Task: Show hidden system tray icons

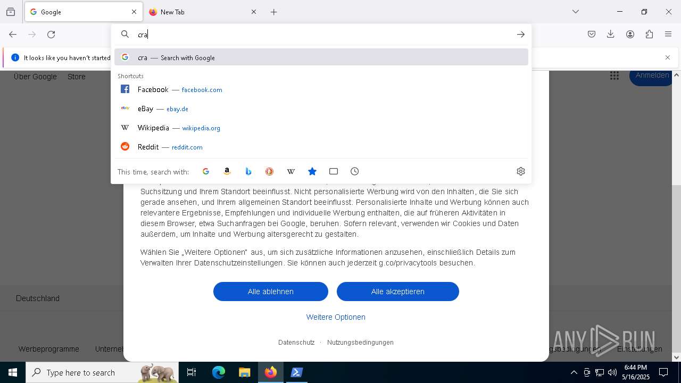Action: 574,372
